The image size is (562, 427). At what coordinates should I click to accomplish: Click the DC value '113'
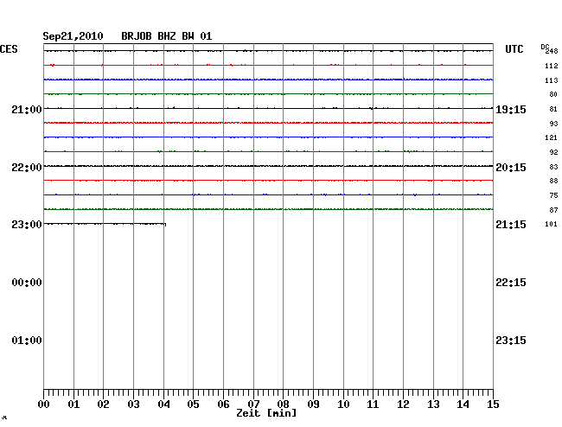552,80
